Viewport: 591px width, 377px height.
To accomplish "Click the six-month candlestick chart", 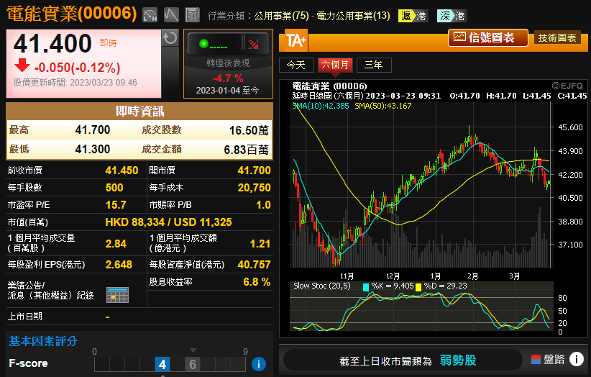I will pos(421,185).
